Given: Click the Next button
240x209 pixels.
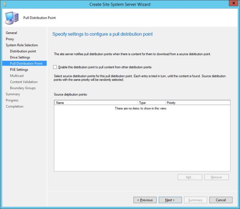Looking at the screenshot, I should [170, 200].
